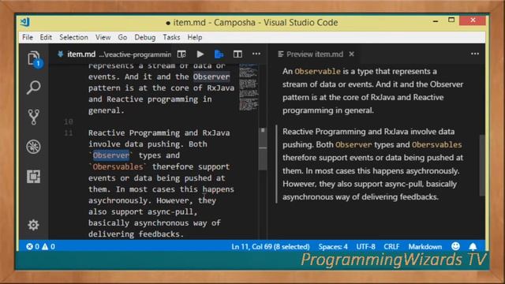Click orange Obersvables code text in preview
505x284 pixels.
pos(436,144)
